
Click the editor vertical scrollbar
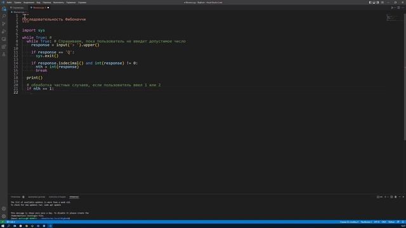click(x=405, y=77)
